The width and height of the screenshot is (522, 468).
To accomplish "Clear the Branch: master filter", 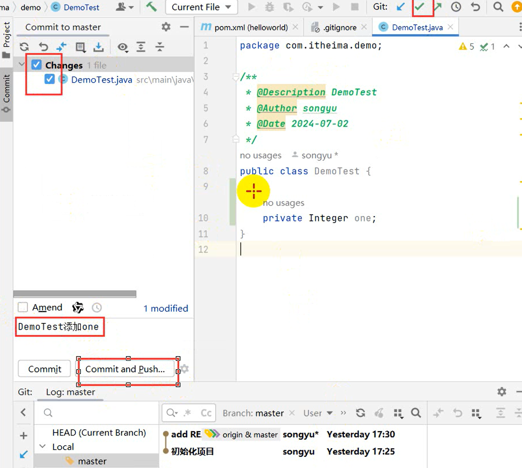I will (x=292, y=413).
